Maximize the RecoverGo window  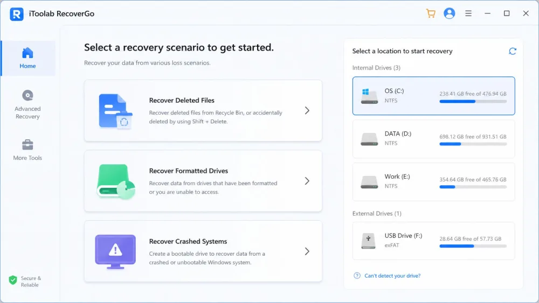[507, 13]
